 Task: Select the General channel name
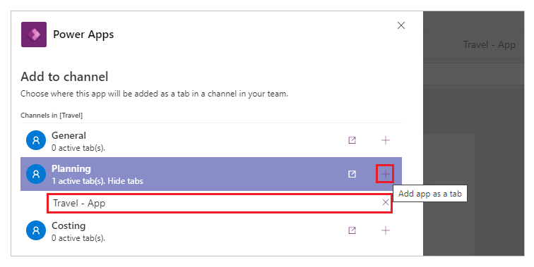(69, 135)
